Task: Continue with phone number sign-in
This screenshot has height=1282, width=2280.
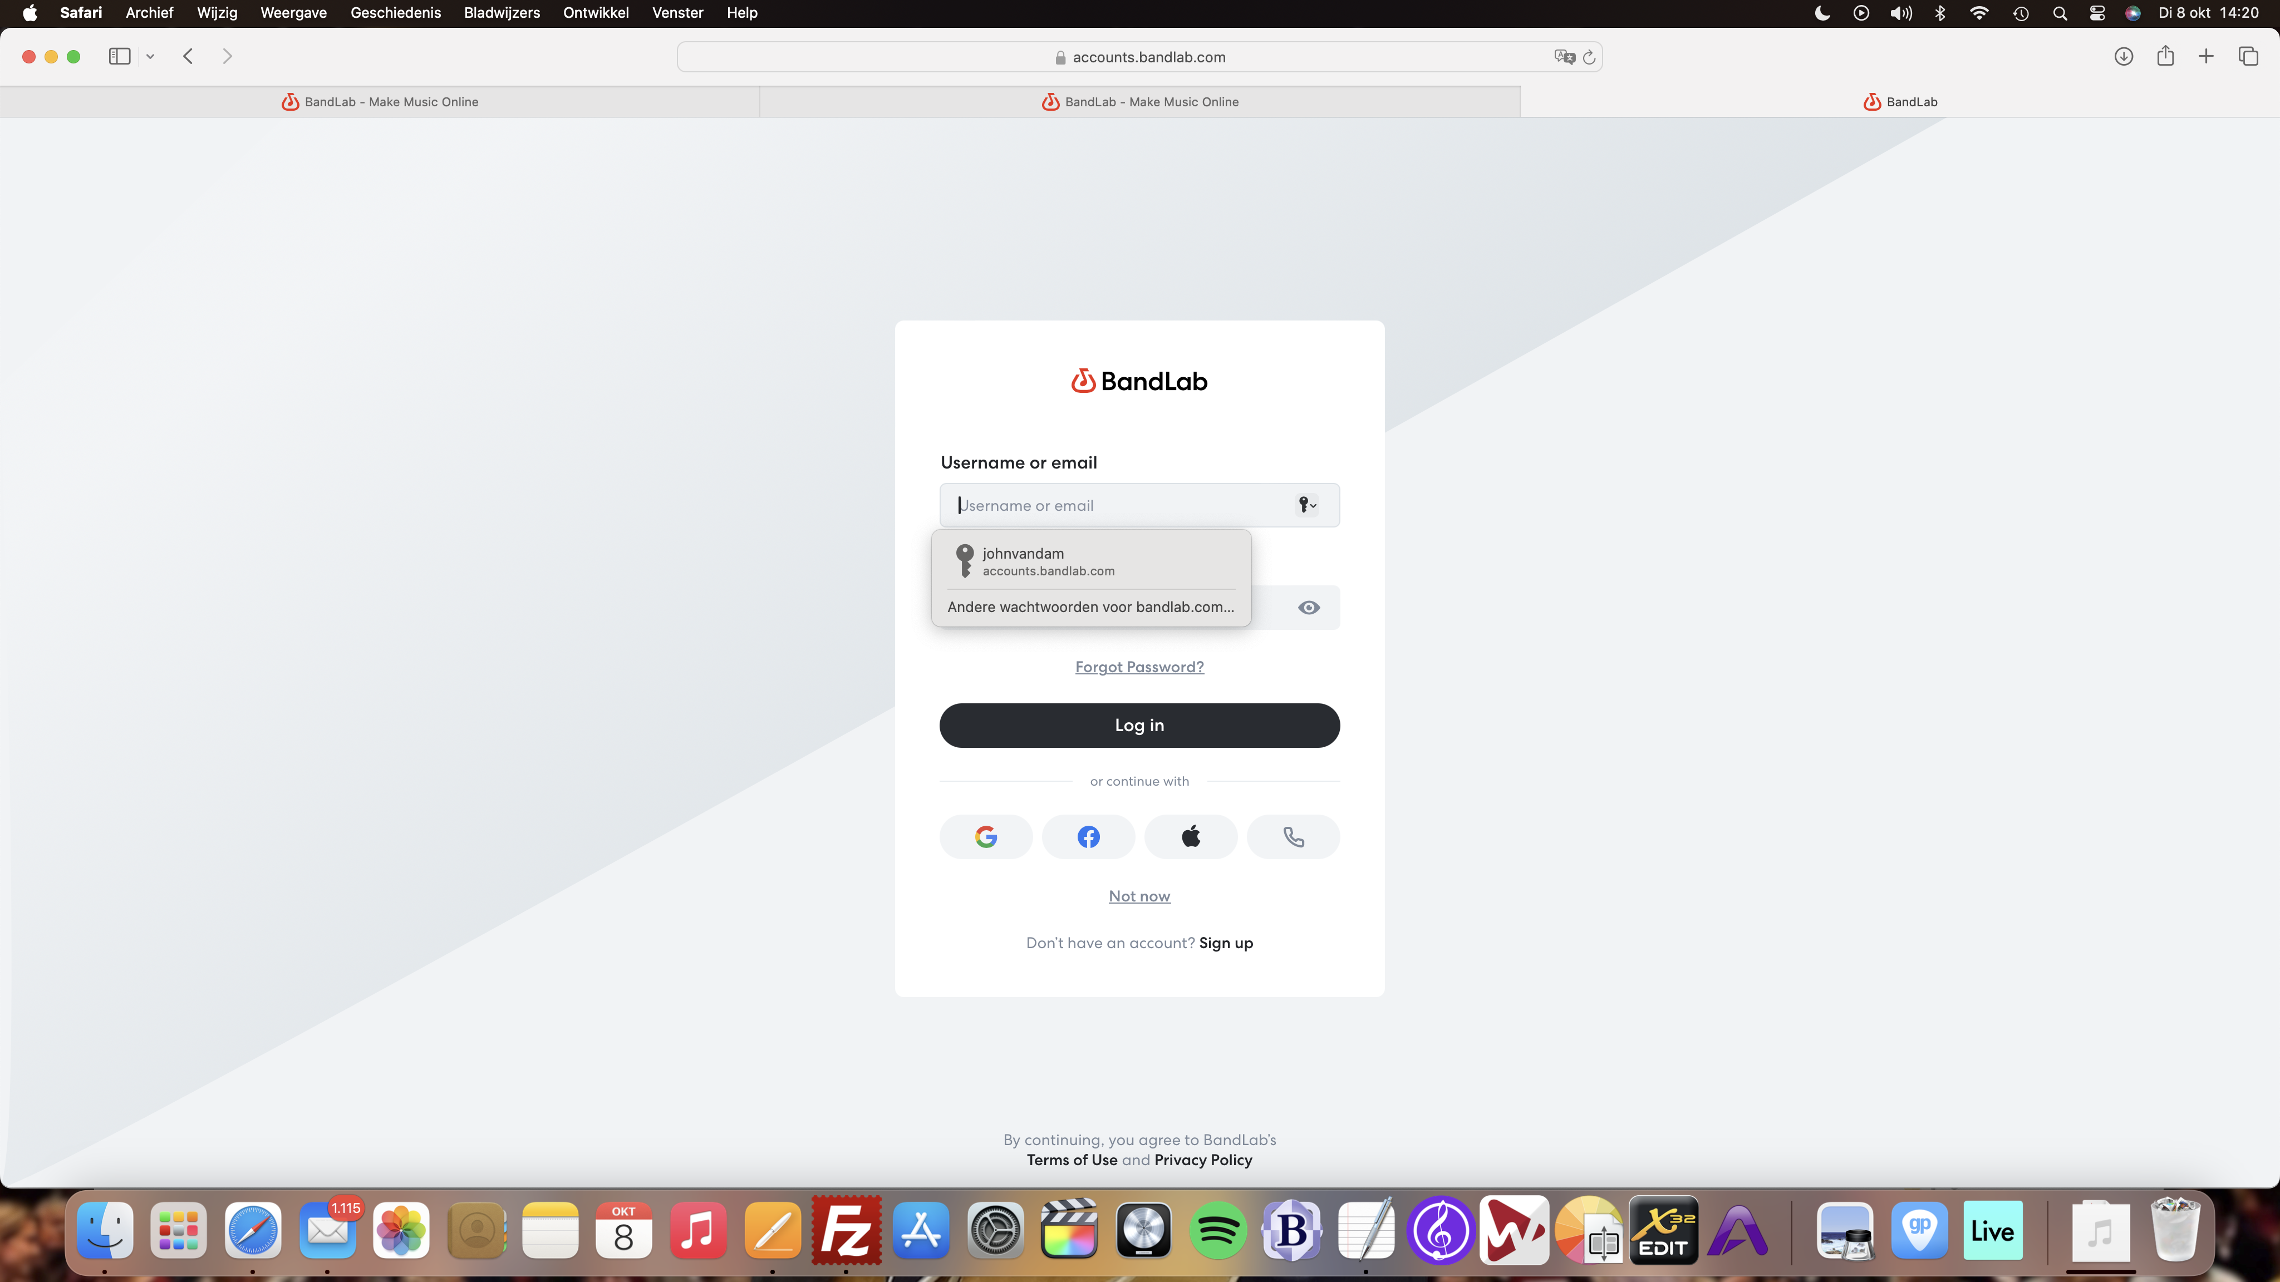Action: [x=1294, y=836]
